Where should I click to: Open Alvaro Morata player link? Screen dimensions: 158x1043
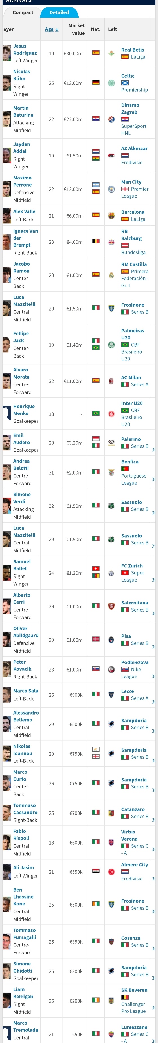(x=21, y=373)
